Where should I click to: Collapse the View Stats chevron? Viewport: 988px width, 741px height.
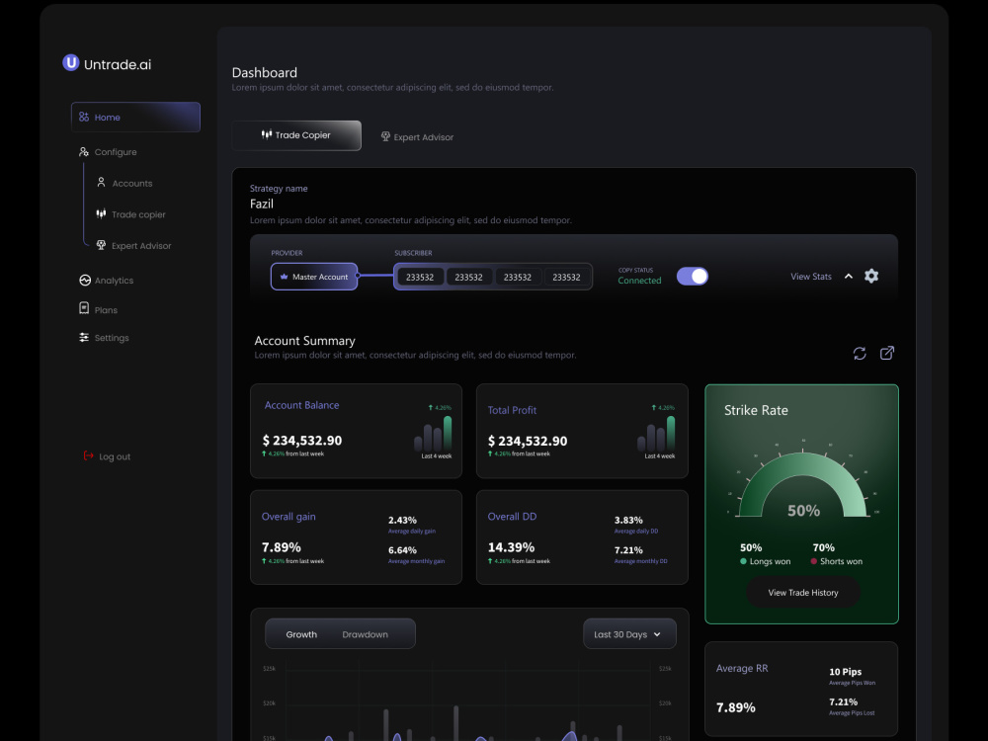pyautogui.click(x=848, y=276)
